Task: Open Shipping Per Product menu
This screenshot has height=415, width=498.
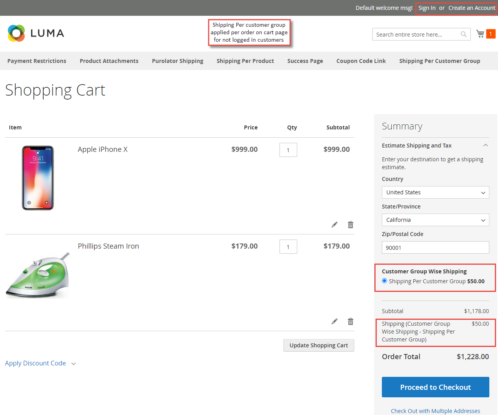Action: click(245, 61)
